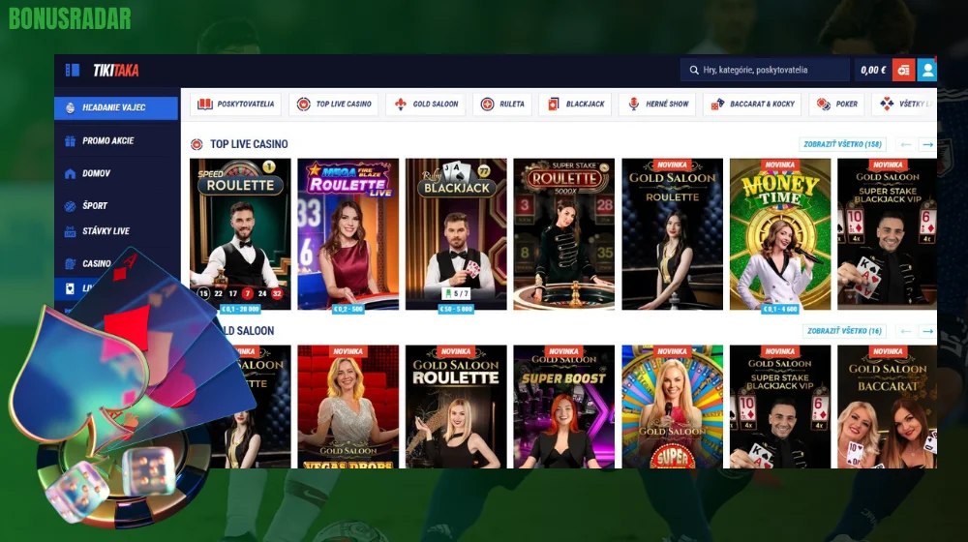This screenshot has width=968, height=542.
Task: Open the Herné Show category
Action: click(658, 104)
